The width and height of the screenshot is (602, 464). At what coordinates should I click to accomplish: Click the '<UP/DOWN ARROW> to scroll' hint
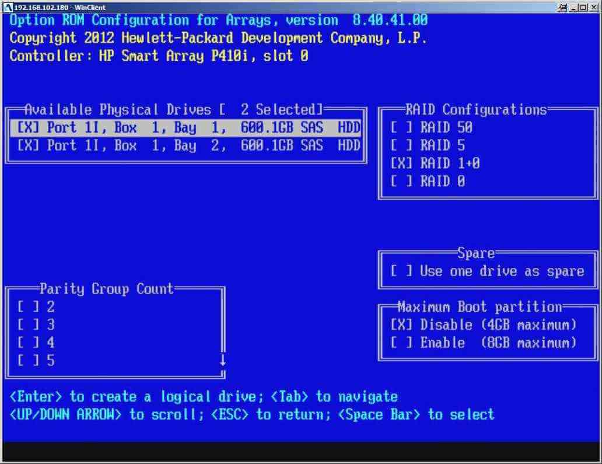point(107,414)
